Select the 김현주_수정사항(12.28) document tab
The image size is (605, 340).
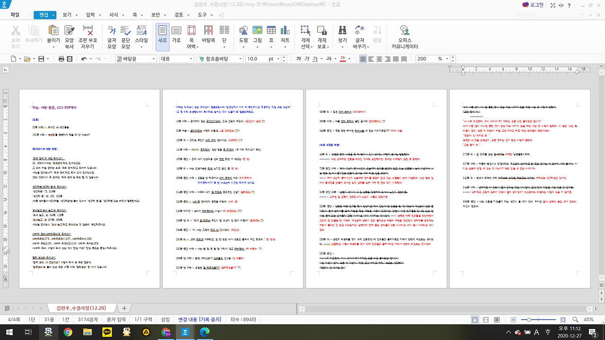click(x=81, y=308)
